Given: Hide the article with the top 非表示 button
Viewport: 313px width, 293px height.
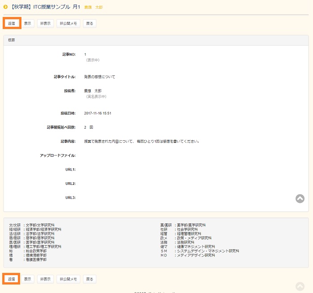Looking at the screenshot, I should [45, 23].
